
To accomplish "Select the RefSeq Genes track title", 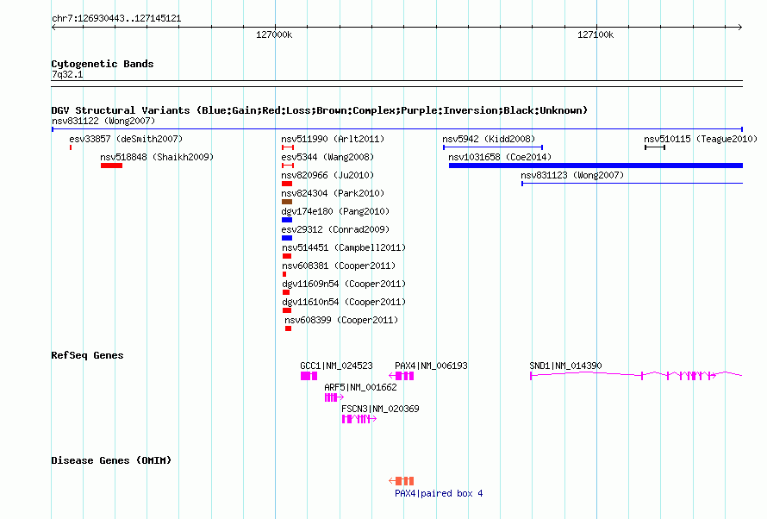I will coord(87,355).
